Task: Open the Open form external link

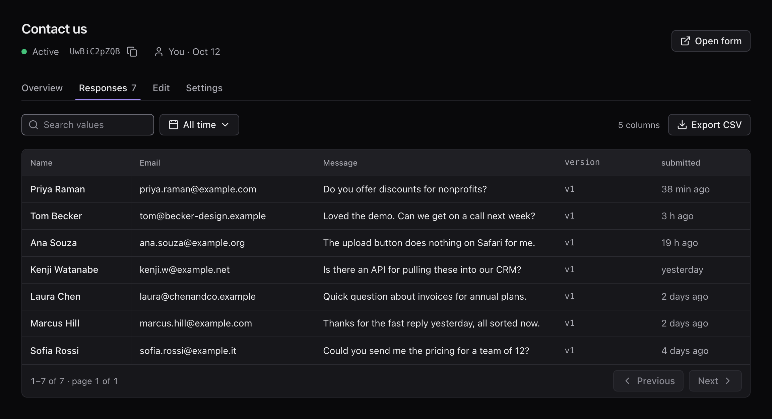Action: click(x=711, y=41)
